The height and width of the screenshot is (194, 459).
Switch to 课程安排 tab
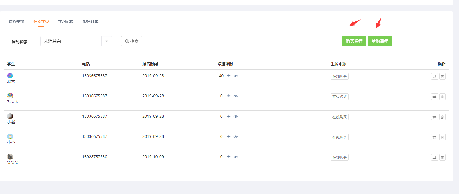click(16, 21)
